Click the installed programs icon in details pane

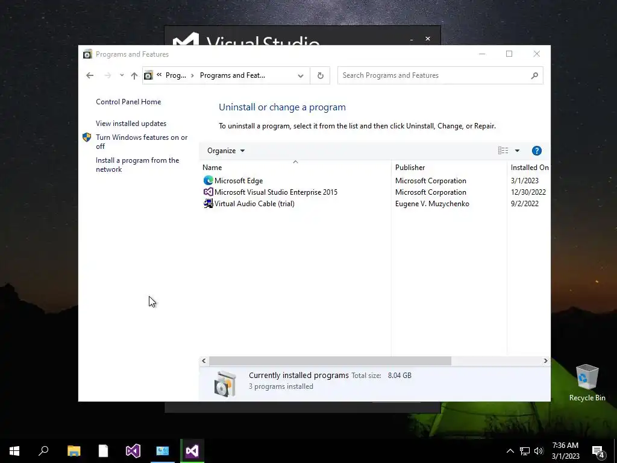pyautogui.click(x=225, y=383)
